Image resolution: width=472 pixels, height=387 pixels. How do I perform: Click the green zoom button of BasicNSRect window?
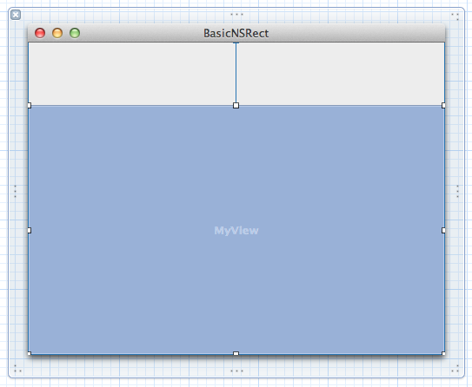tap(75, 33)
